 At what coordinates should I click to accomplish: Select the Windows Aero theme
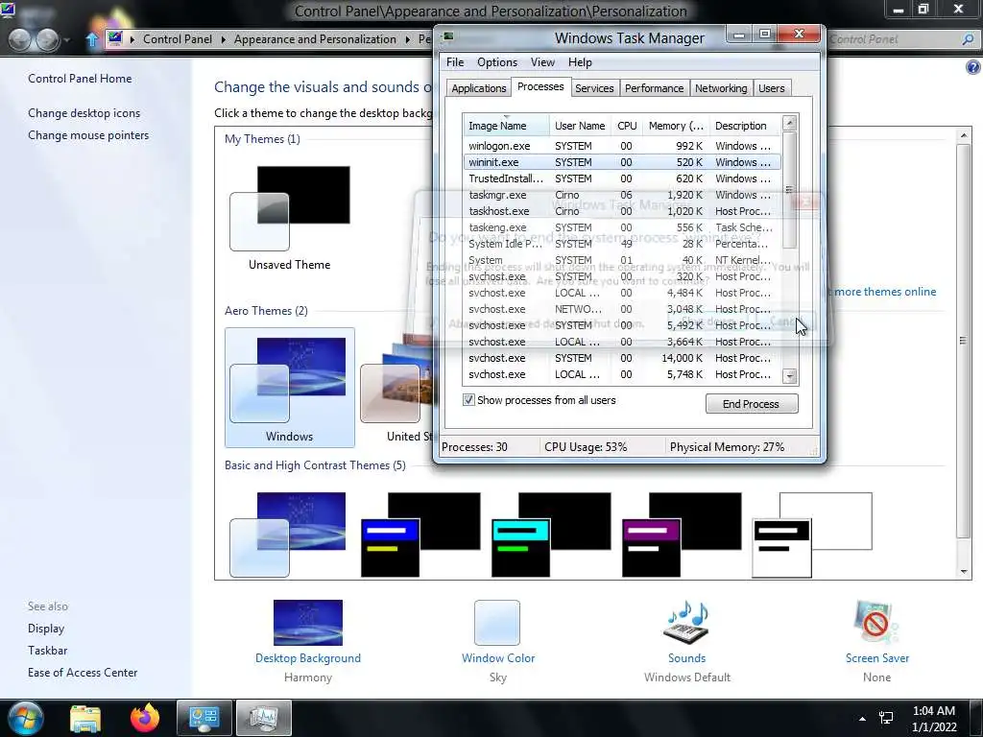(290, 388)
